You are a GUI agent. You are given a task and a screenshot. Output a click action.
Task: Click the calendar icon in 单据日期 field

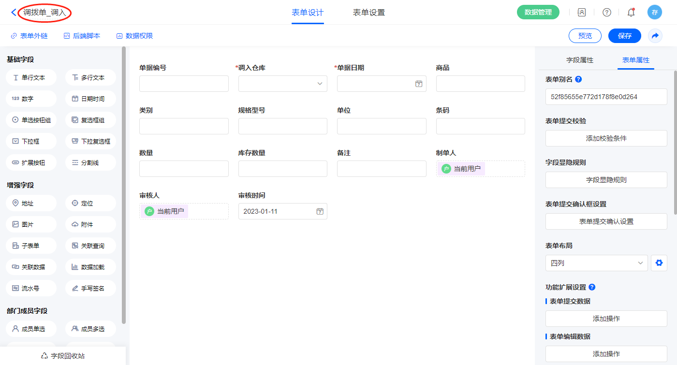point(419,84)
